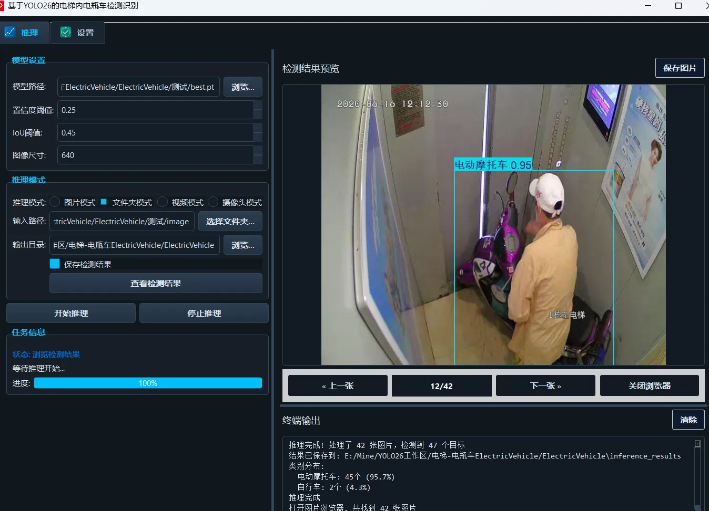Viewport: 709px width, 511px height.
Task: Switch to the 推理 tab
Action: tap(25, 32)
